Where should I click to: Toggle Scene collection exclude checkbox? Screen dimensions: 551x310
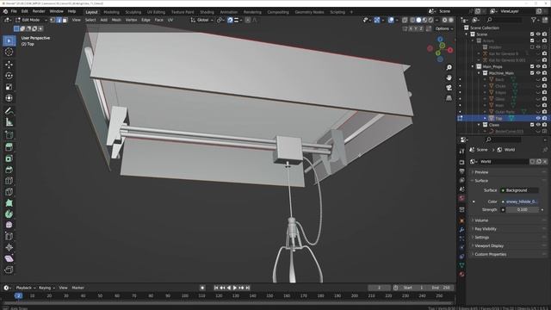click(532, 34)
